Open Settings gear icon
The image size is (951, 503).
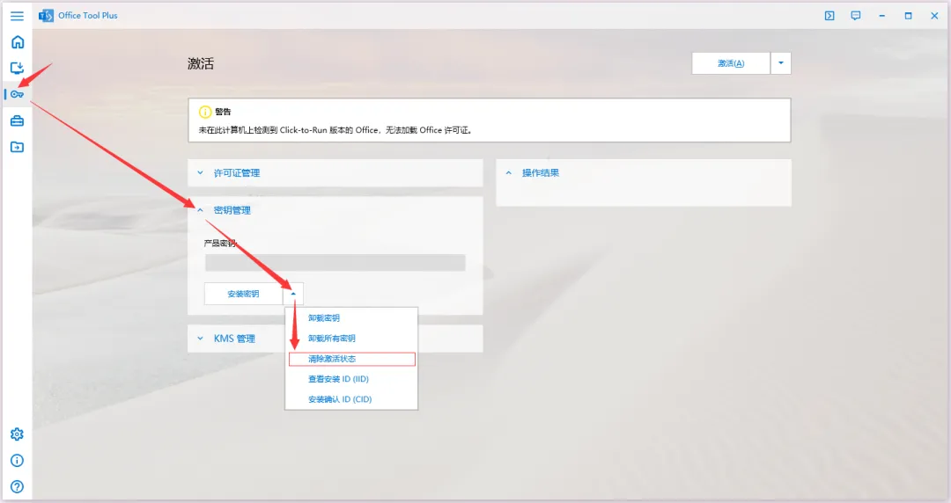[17, 434]
